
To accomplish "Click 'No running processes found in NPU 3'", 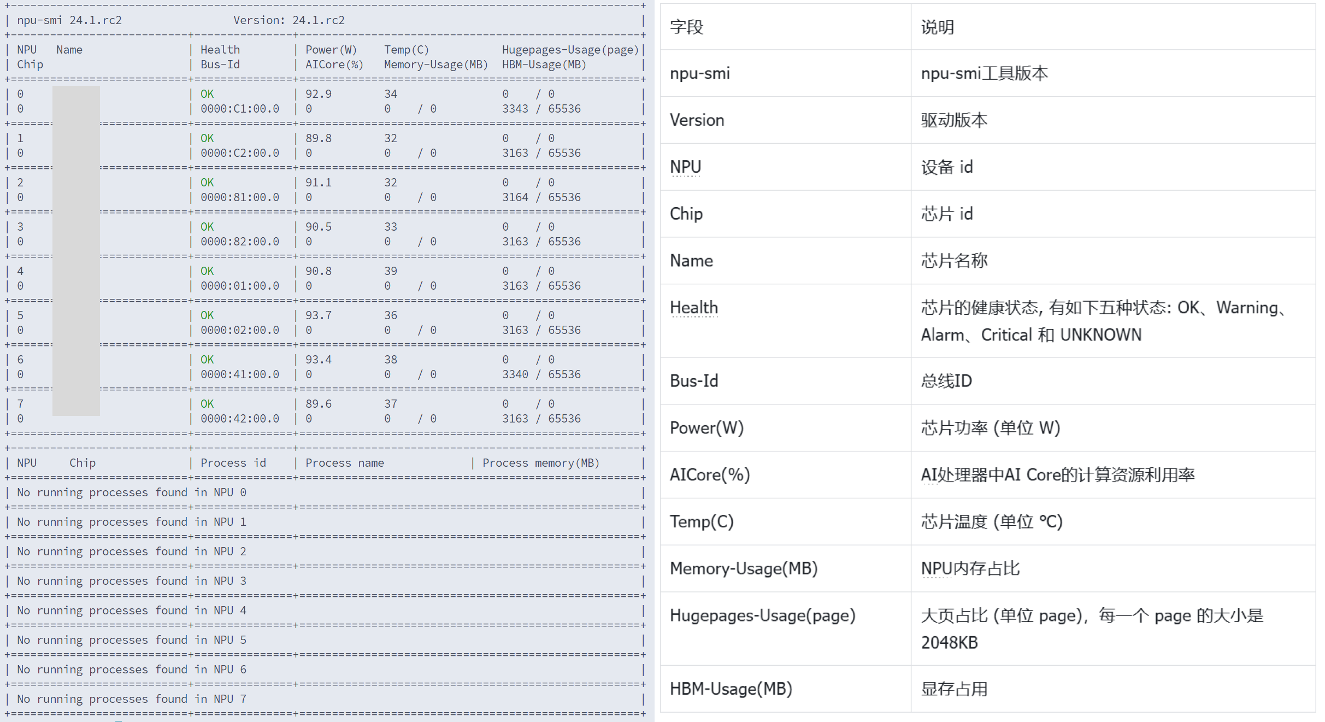I will [x=131, y=581].
